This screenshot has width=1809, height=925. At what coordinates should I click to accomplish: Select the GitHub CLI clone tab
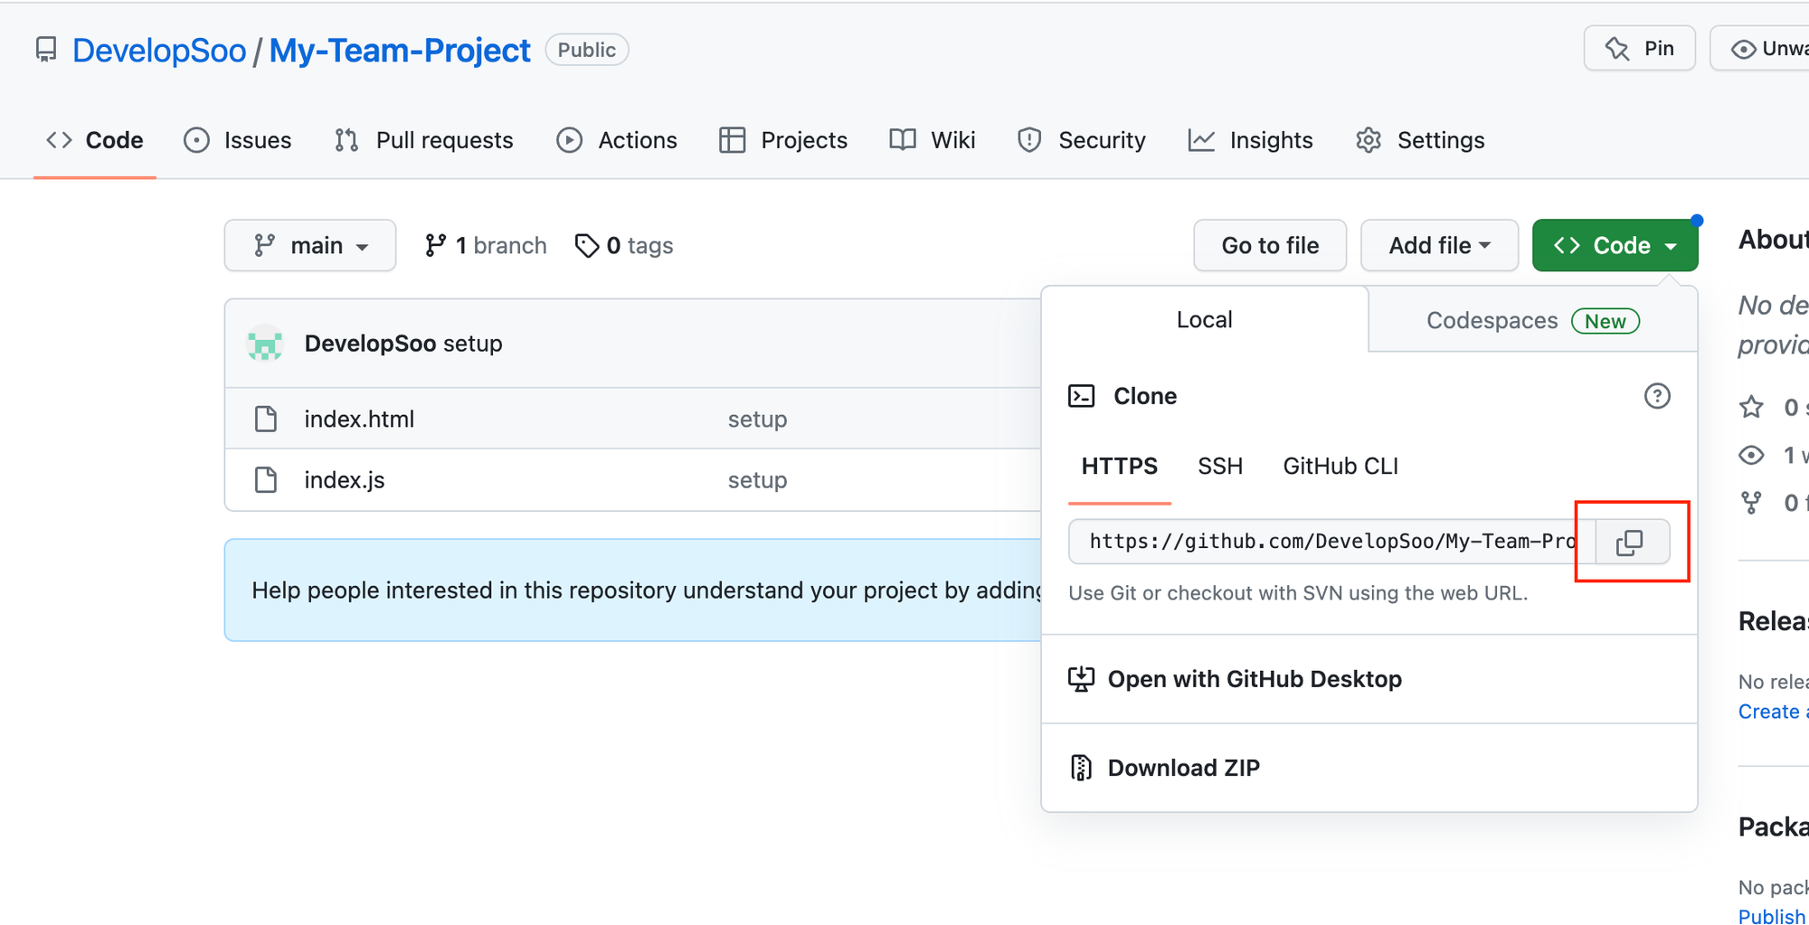1340,467
